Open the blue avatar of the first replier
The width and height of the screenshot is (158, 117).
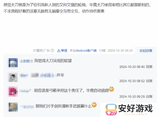pyautogui.click(x=13, y=63)
